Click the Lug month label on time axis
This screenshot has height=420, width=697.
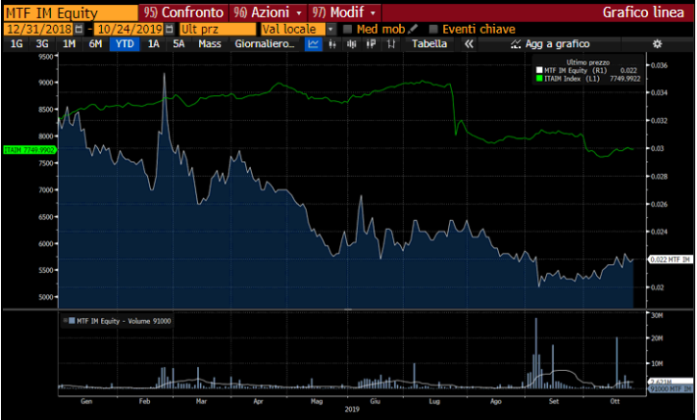click(x=435, y=401)
